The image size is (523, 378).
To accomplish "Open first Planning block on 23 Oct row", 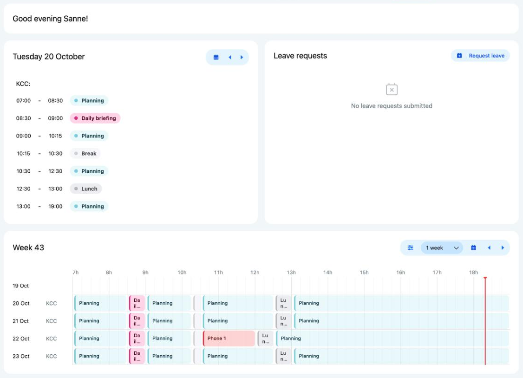I will pyautogui.click(x=100, y=356).
